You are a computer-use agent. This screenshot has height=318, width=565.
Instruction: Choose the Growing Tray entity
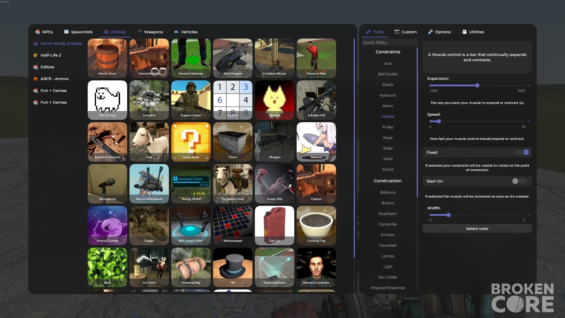click(316, 226)
